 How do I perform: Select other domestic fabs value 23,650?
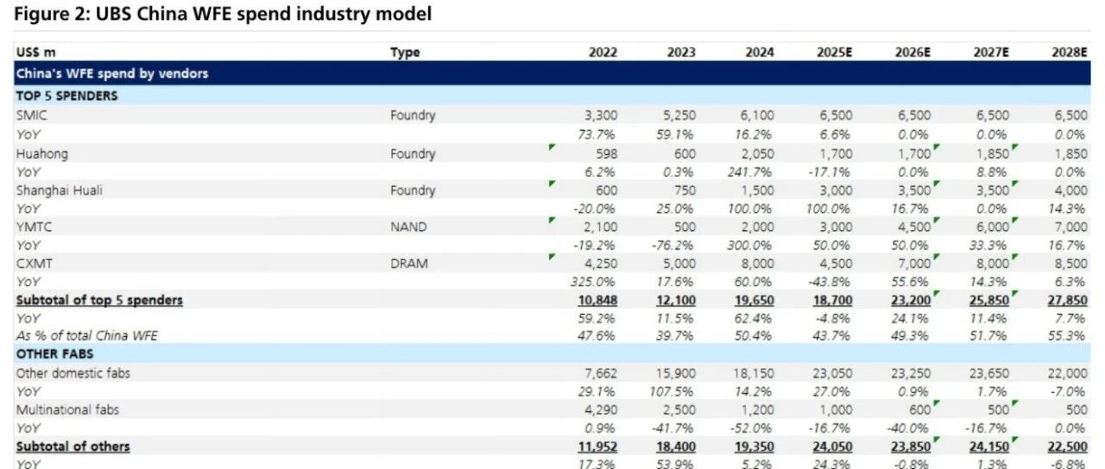989,373
